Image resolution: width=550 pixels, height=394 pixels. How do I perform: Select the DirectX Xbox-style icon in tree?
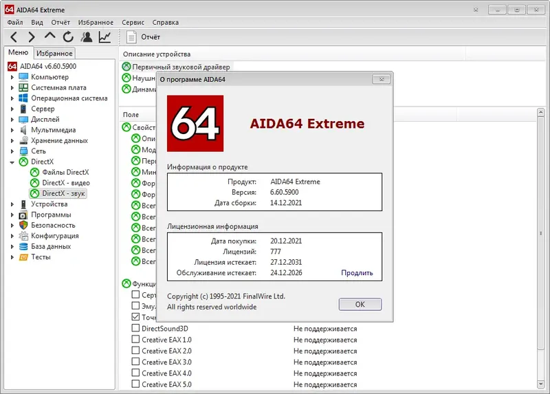[x=23, y=162]
